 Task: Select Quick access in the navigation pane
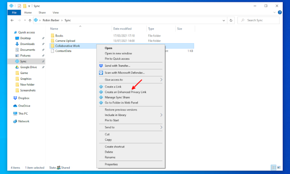[x=26, y=32]
